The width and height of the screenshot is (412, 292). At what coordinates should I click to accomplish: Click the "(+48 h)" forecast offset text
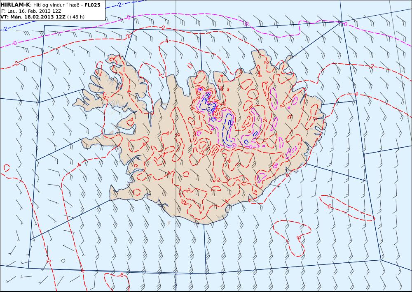click(x=76, y=17)
